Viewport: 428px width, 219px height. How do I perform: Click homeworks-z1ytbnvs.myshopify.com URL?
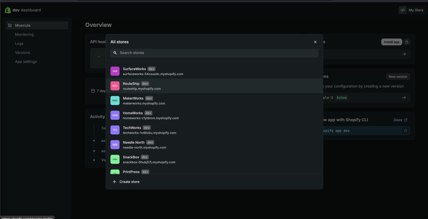click(x=151, y=118)
